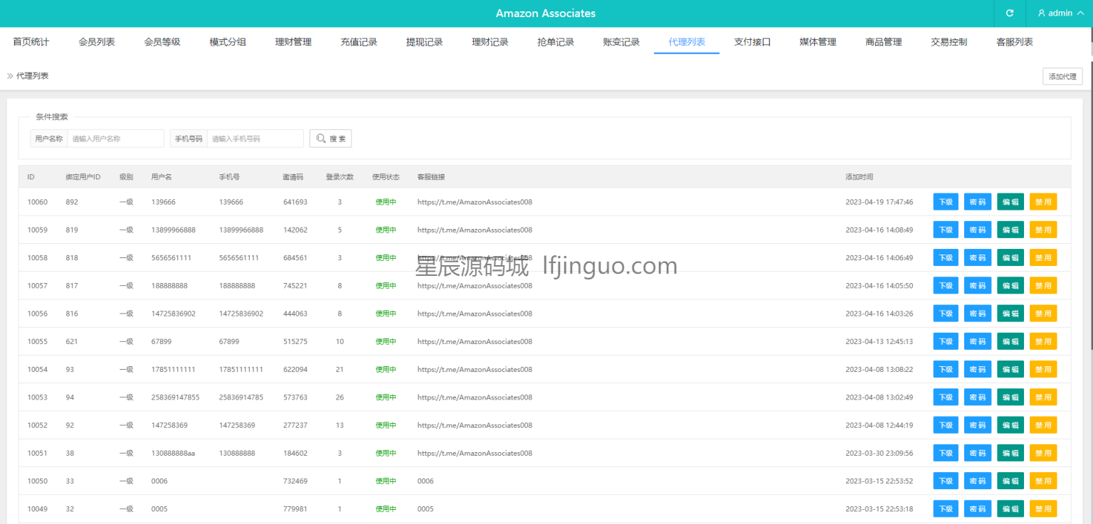Image resolution: width=1093 pixels, height=524 pixels.
Task: Click the refresh icon in header
Action: pos(1009,14)
